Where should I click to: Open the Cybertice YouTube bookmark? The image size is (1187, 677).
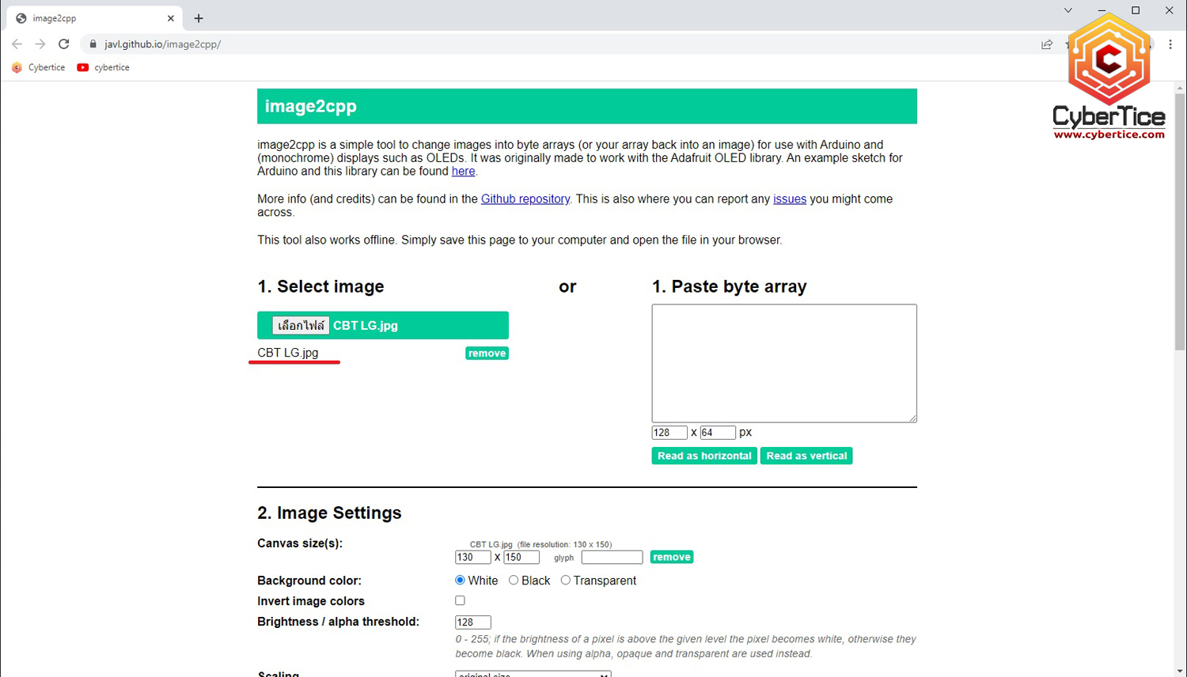104,67
